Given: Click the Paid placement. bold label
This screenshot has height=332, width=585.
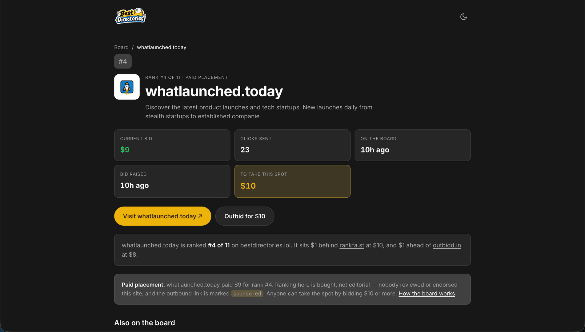Looking at the screenshot, I should [x=143, y=285].
